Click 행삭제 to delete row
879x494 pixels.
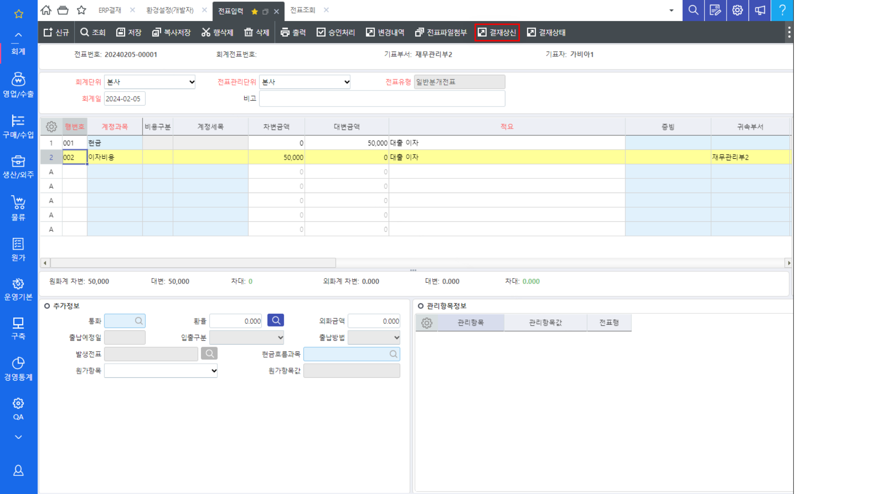(x=217, y=32)
